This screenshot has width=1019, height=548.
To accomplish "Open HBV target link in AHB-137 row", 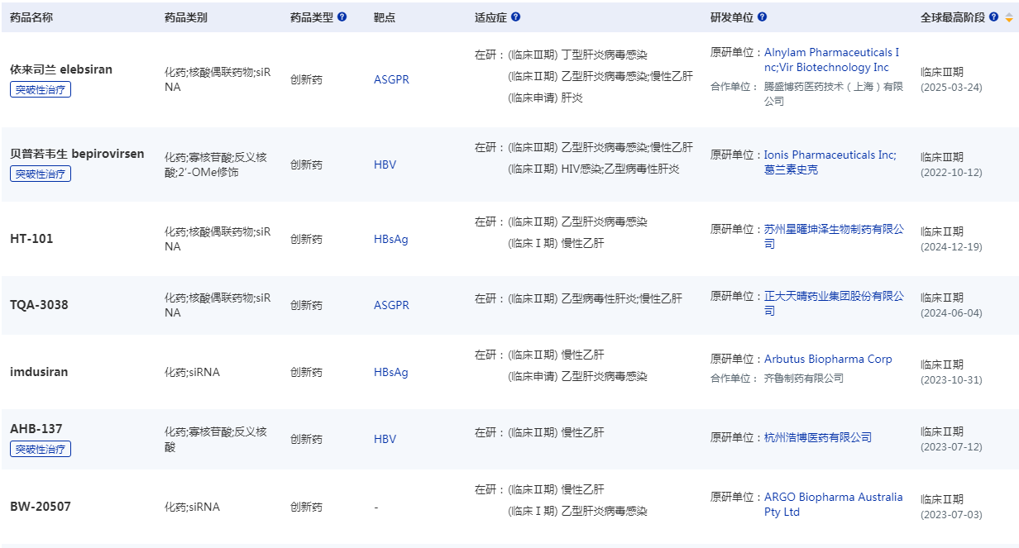I will click(385, 439).
